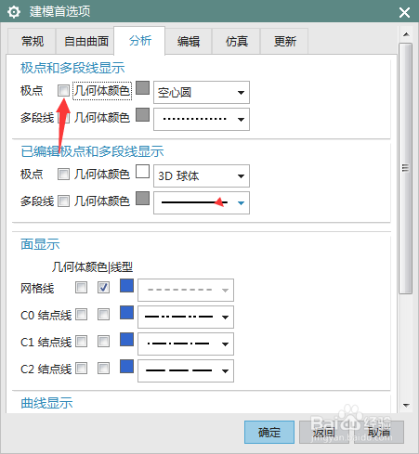Open the C2 结点线 line type dropdown
This screenshot has height=454, width=419.
(186, 370)
